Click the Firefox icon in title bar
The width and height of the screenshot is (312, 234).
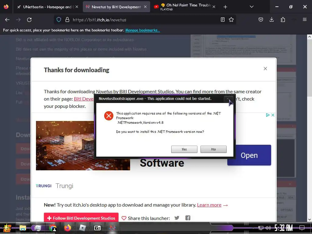pos(6,7)
